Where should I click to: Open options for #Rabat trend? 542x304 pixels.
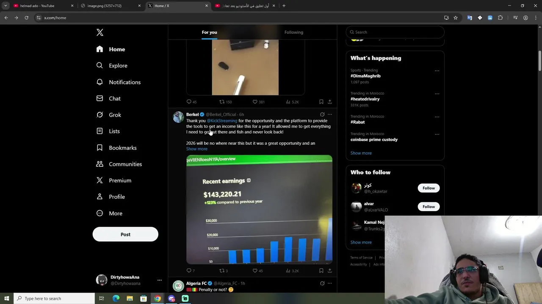tap(437, 117)
